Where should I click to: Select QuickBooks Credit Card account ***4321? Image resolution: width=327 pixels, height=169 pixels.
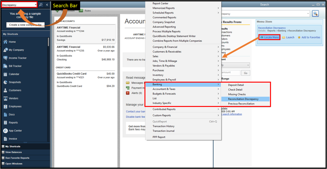pos(85,80)
